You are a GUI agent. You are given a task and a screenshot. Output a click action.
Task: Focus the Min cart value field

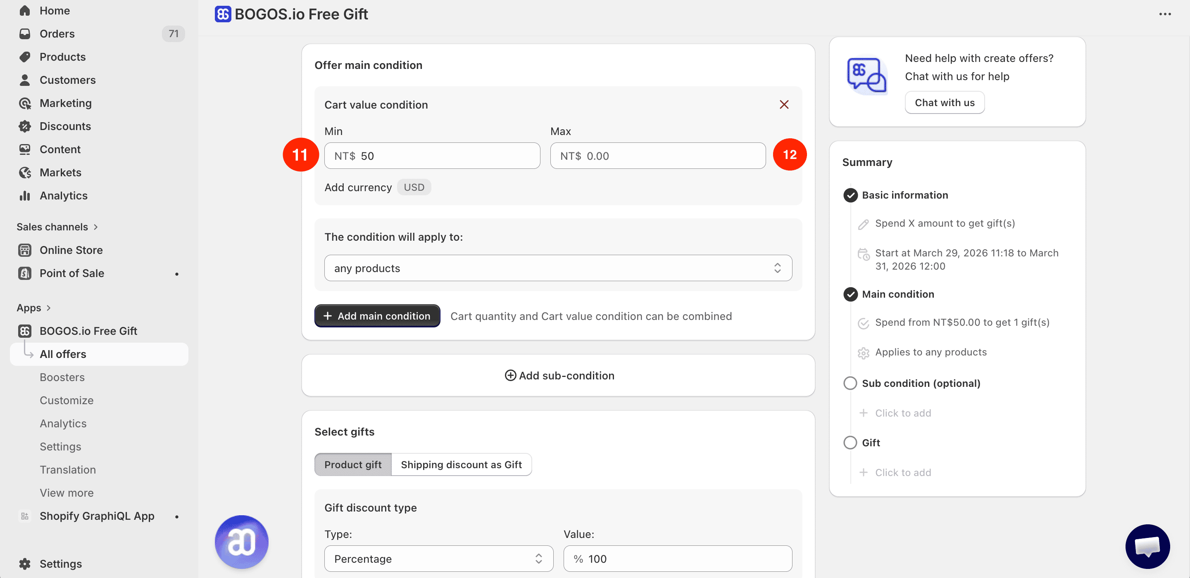(x=432, y=156)
